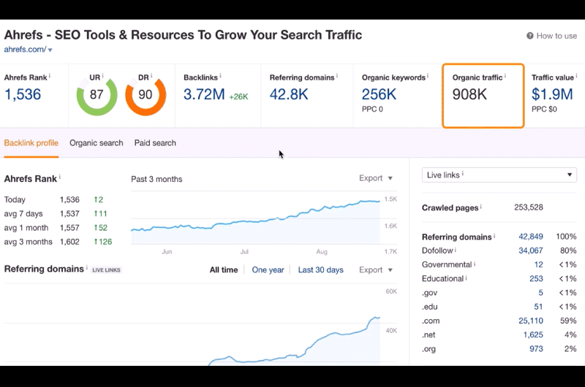Open the .edu 51 link
This screenshot has width=585, height=387.
click(538, 307)
